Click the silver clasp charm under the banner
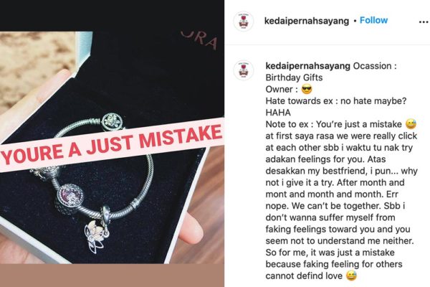 click(45, 172)
